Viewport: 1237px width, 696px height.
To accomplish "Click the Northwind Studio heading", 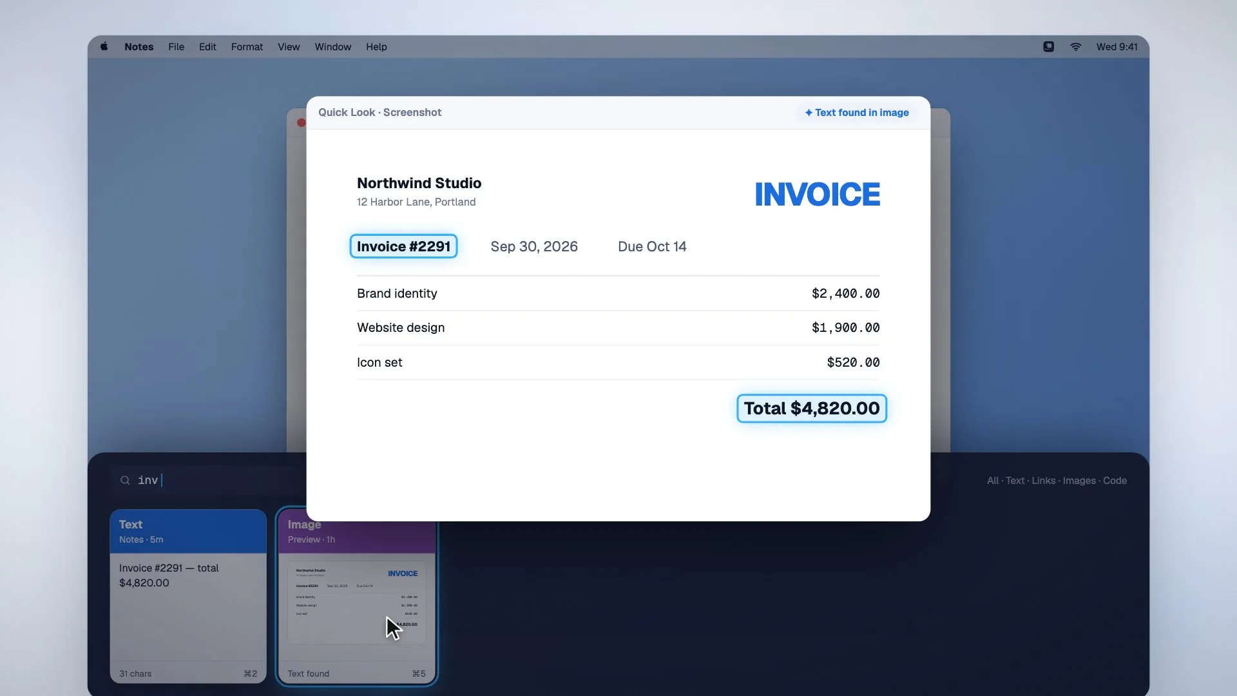I will coord(419,183).
